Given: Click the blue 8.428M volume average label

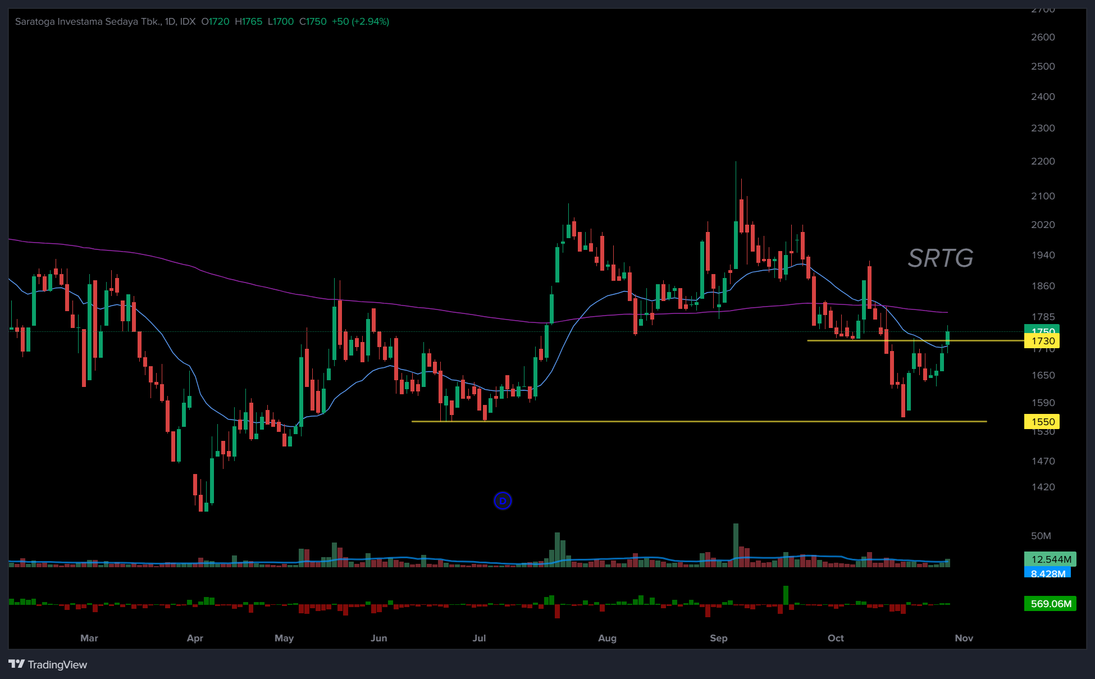Looking at the screenshot, I should click(1048, 573).
